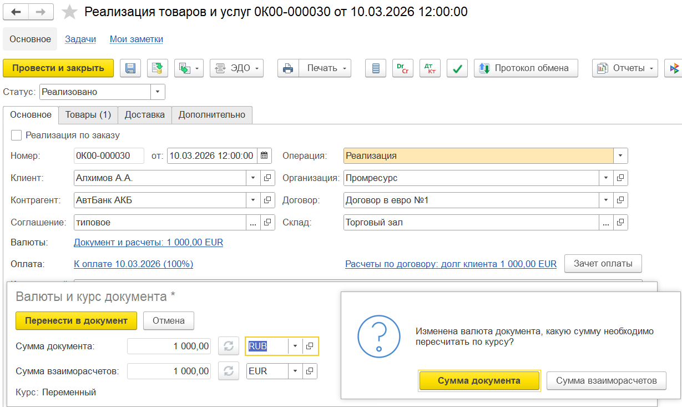Mark document as favorite with star icon
Image resolution: width=682 pixels, height=407 pixels.
pos(69,12)
